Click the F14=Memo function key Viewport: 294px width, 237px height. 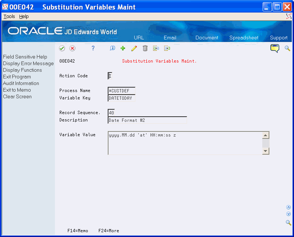pos(77,231)
